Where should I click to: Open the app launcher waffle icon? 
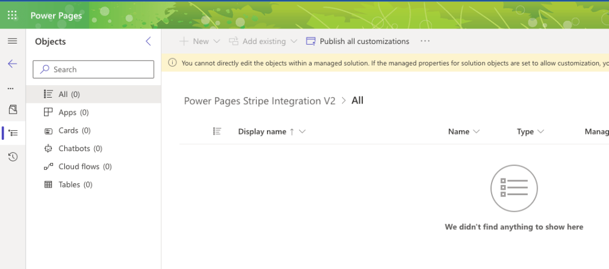[12, 15]
